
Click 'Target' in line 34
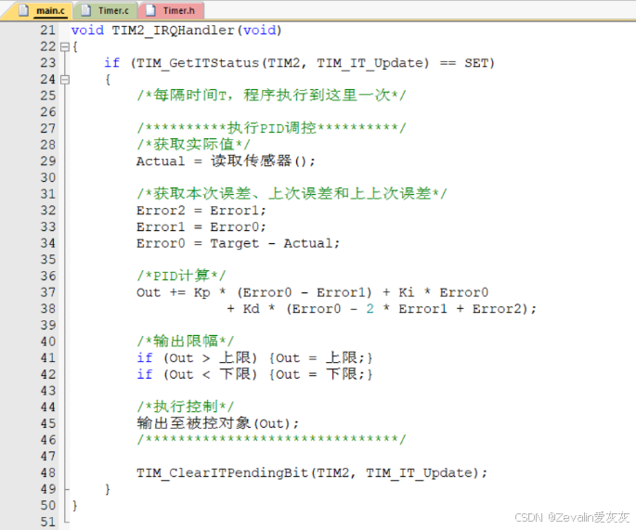[x=234, y=244]
